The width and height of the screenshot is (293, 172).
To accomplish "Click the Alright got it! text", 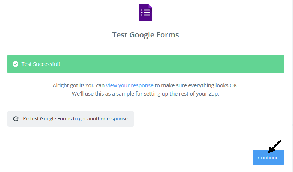I will point(68,85).
